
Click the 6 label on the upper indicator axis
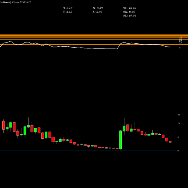[x=180, y=47]
